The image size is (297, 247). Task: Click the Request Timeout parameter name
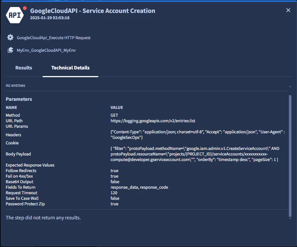point(21,193)
